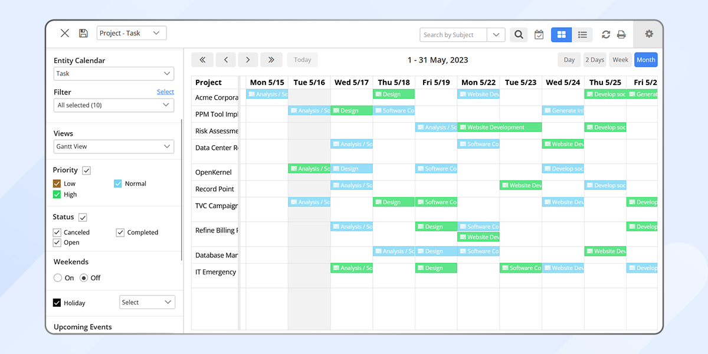This screenshot has height=354, width=708.
Task: Go to previous period arrow
Action: (x=226, y=60)
